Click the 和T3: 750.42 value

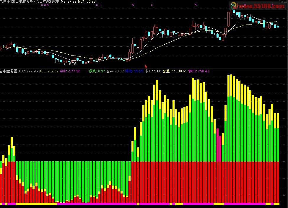click(x=198, y=71)
